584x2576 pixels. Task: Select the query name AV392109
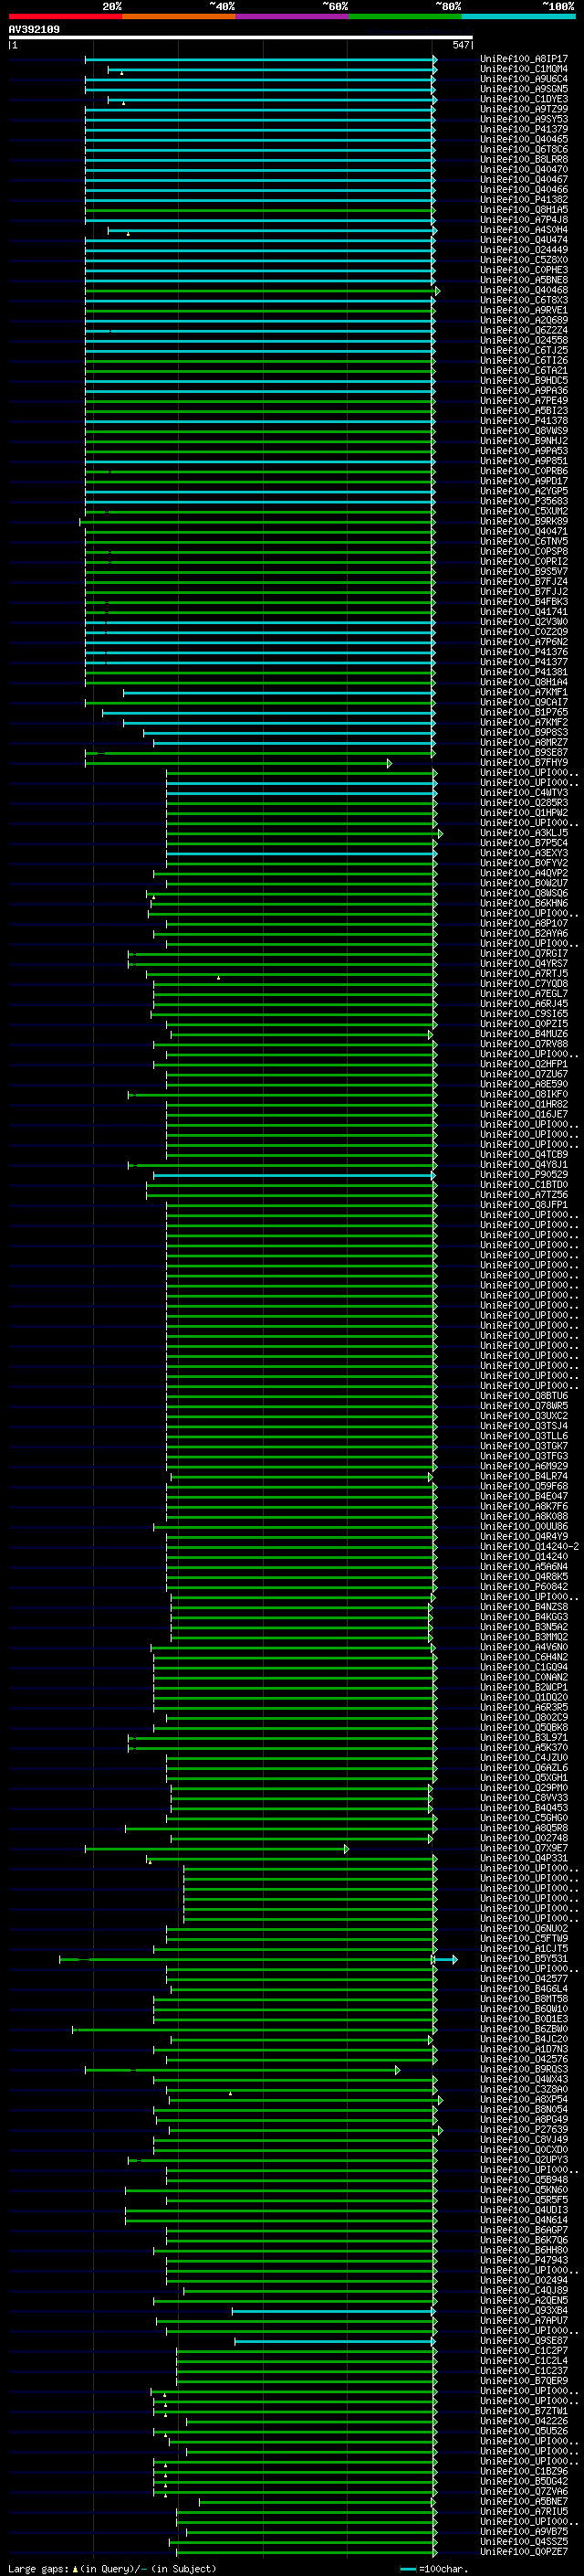coord(34,29)
